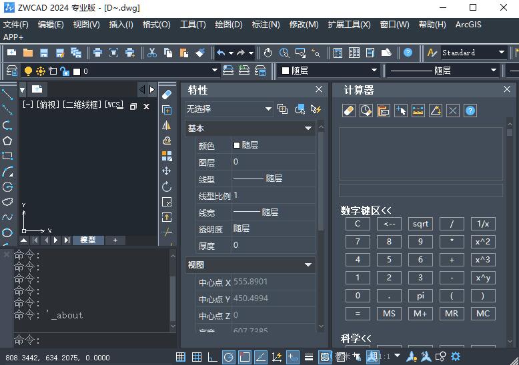Open the Layer Properties Manager icon
519x365 pixels.
click(12, 71)
